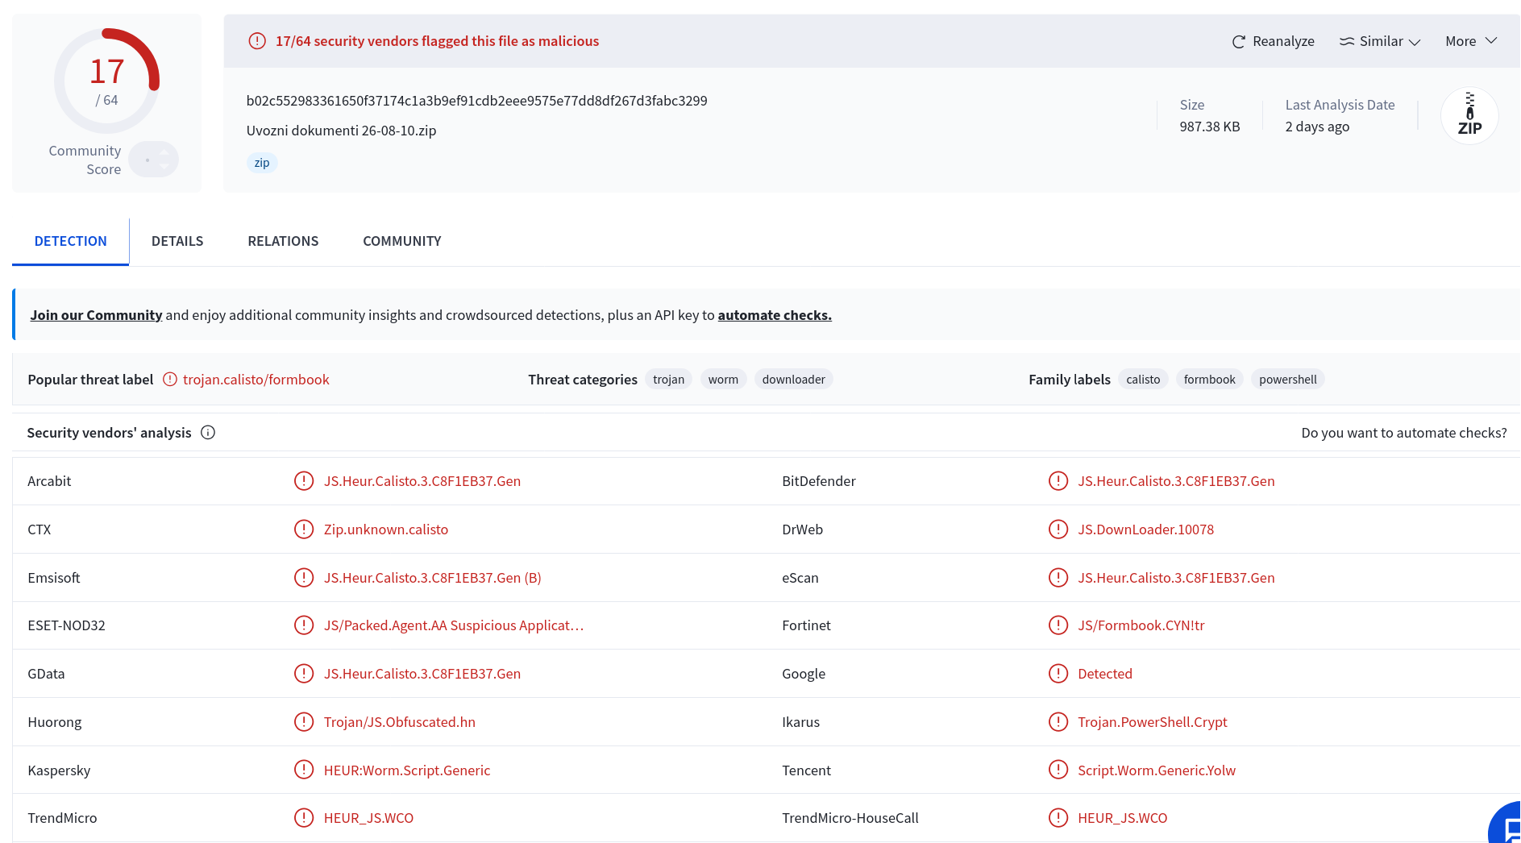Click the Reanalyze refresh icon
Screen dimensions: 1521x843
1239,41
